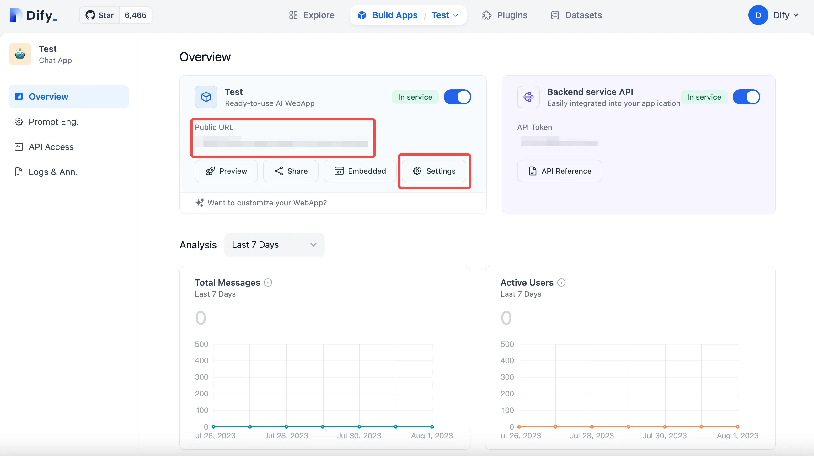Expand the Last 7 Days dropdown
The image size is (814, 456).
[274, 245]
